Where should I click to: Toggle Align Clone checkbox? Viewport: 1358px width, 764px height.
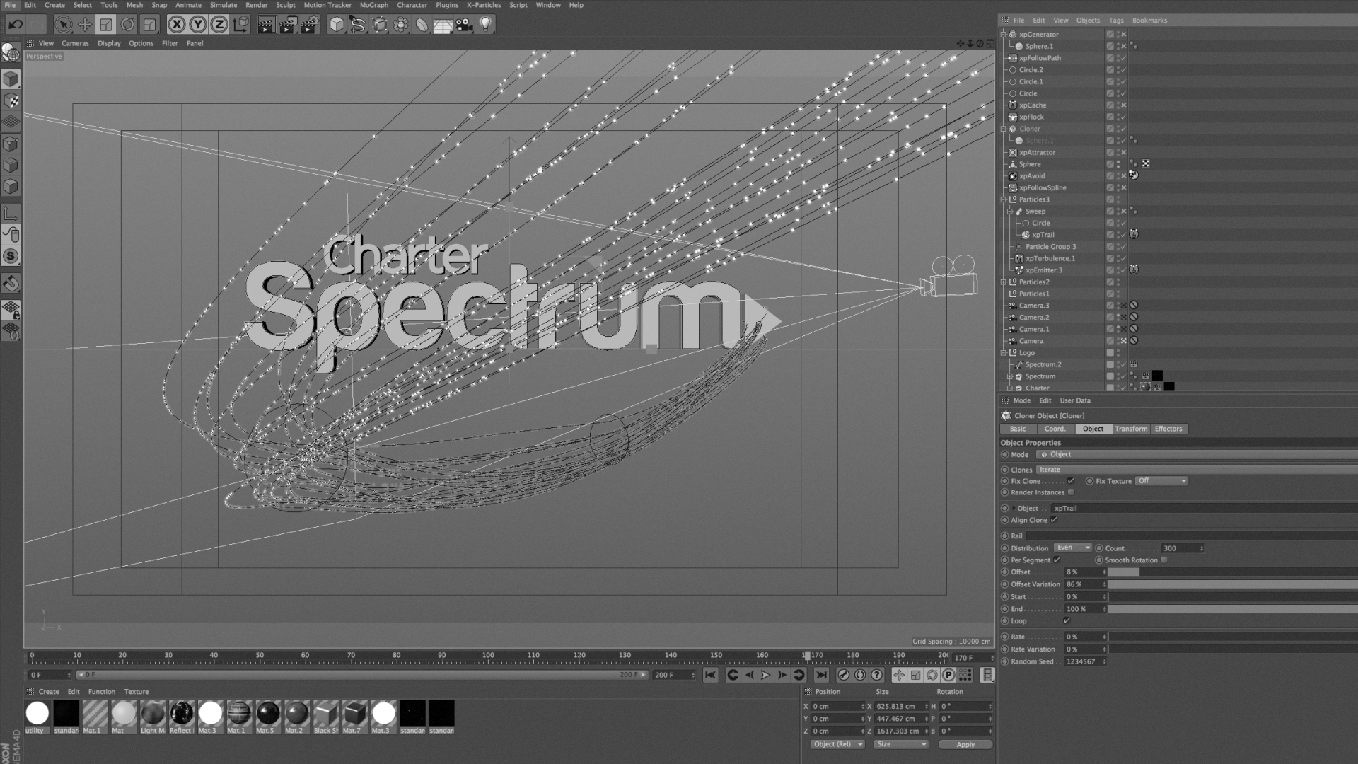click(x=1054, y=520)
